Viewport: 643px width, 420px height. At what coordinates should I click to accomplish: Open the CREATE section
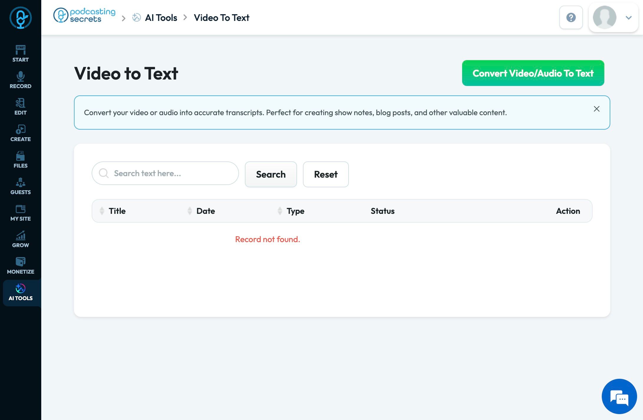tap(20, 133)
